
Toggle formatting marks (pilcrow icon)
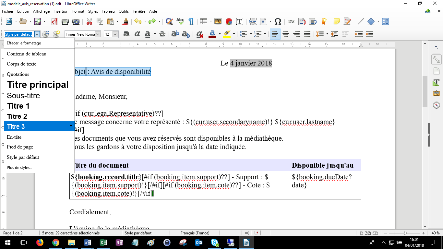coord(191,21)
